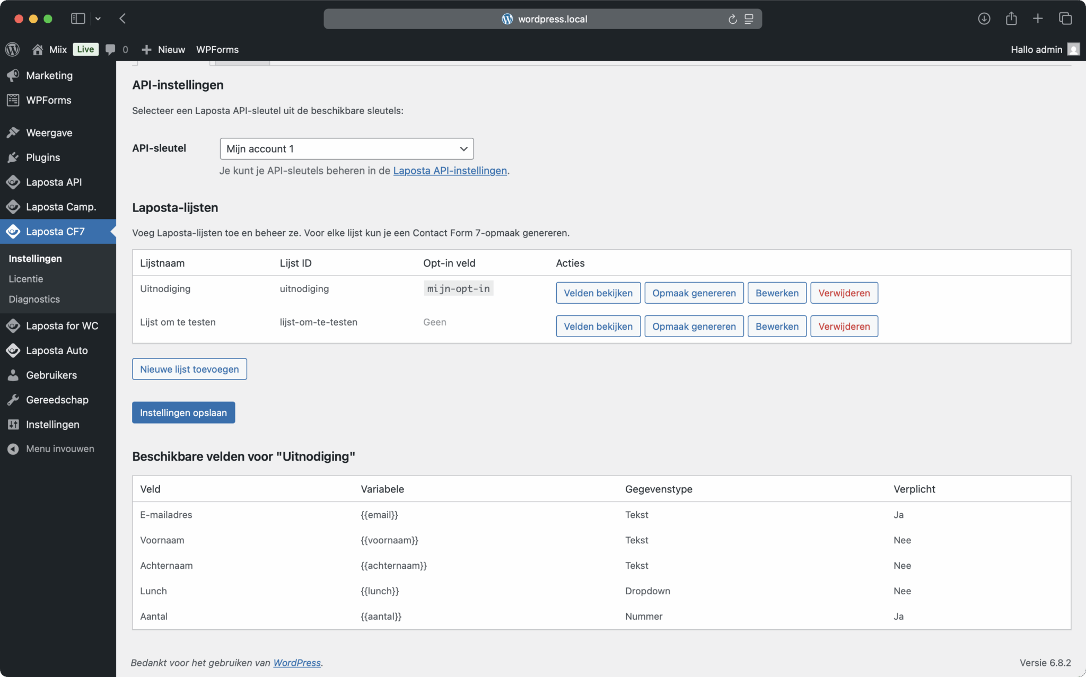This screenshot has width=1086, height=677.
Task: Click the Safari share icon
Action: [1011, 19]
